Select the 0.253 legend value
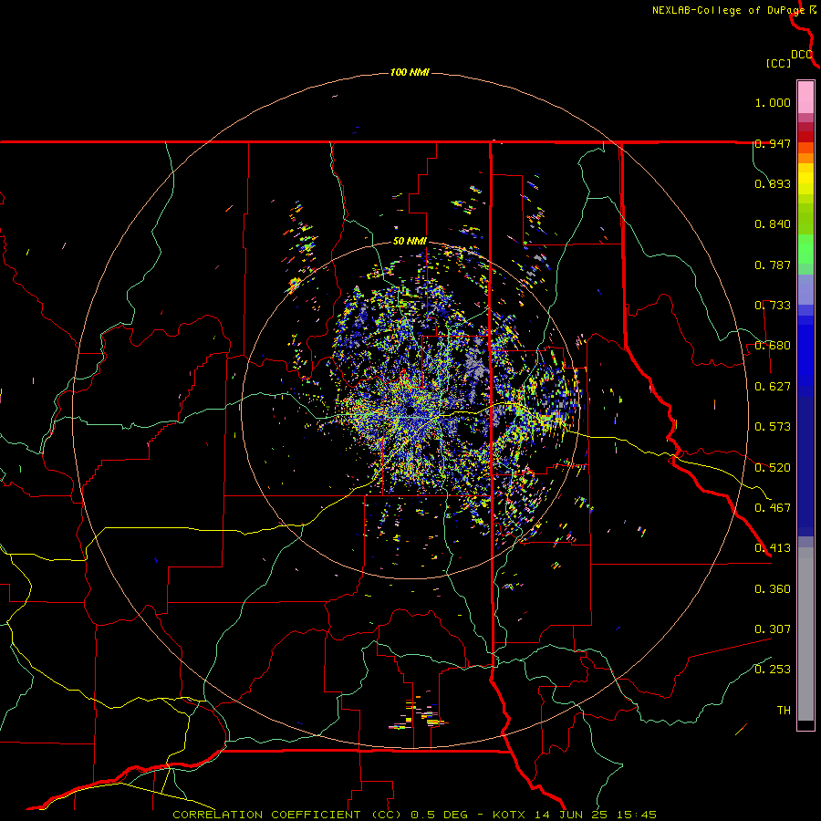The width and height of the screenshot is (821, 821). coord(773,670)
